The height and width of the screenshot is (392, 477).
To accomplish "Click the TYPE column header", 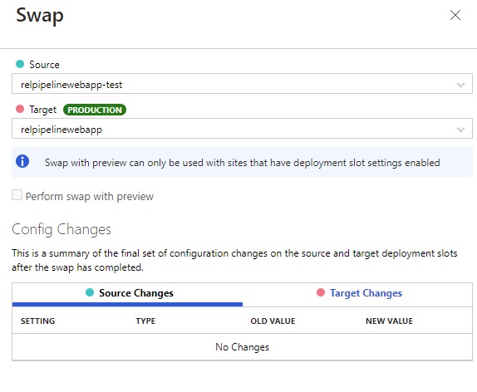I will [x=145, y=321].
